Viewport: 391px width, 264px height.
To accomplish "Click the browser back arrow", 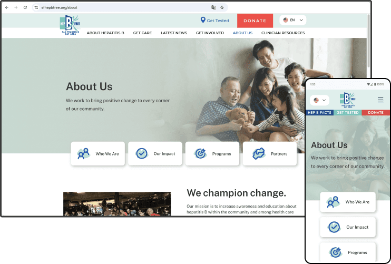I will [x=7, y=7].
